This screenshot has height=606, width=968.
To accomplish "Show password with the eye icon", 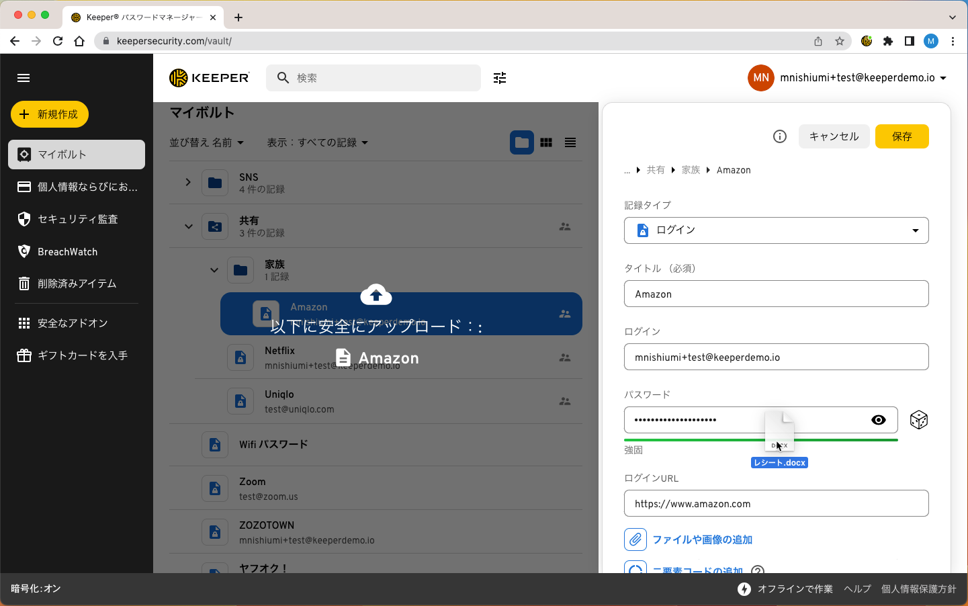I will 878,420.
